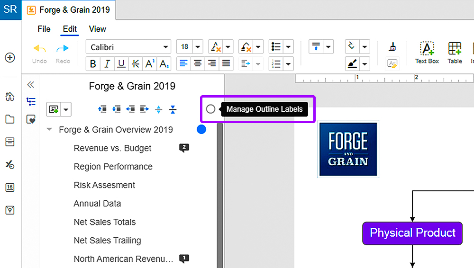The width and height of the screenshot is (474, 268).
Task: Toggle italic formatting
Action: pos(107,64)
